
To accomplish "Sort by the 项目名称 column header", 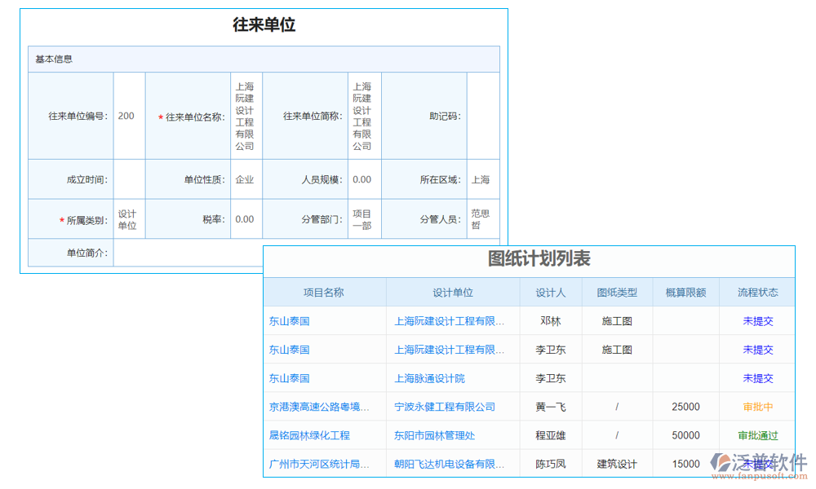I will click(x=324, y=292).
